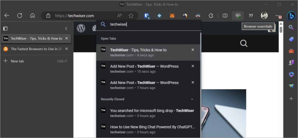Select Add New Post tab from 7 hours ago
Image resolution: width=298 pixels, height=138 pixels.
(x=148, y=85)
